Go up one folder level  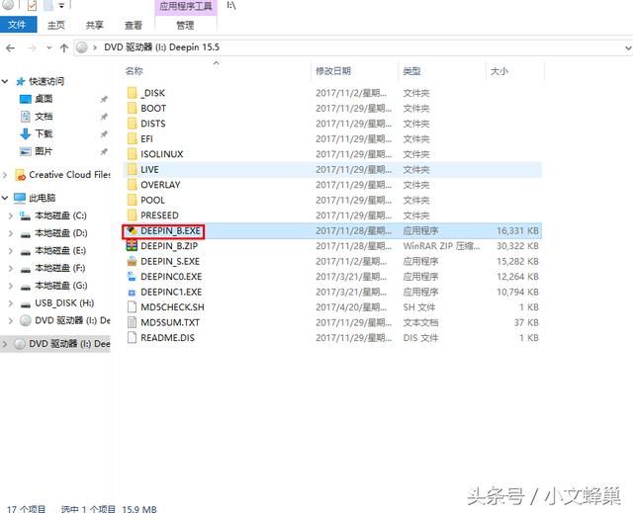tap(63, 48)
